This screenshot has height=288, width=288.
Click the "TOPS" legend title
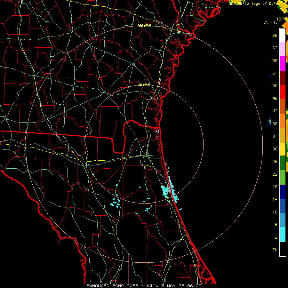pyautogui.click(x=281, y=19)
